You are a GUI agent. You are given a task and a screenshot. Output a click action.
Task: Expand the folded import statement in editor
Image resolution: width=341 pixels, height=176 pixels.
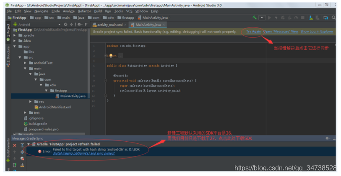[105, 56]
